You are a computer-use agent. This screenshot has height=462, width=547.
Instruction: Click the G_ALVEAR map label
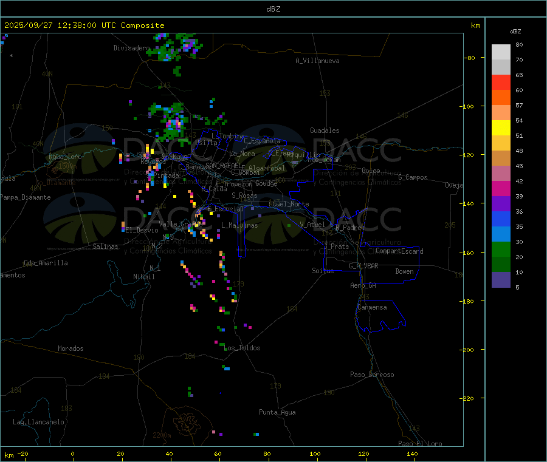point(364,266)
